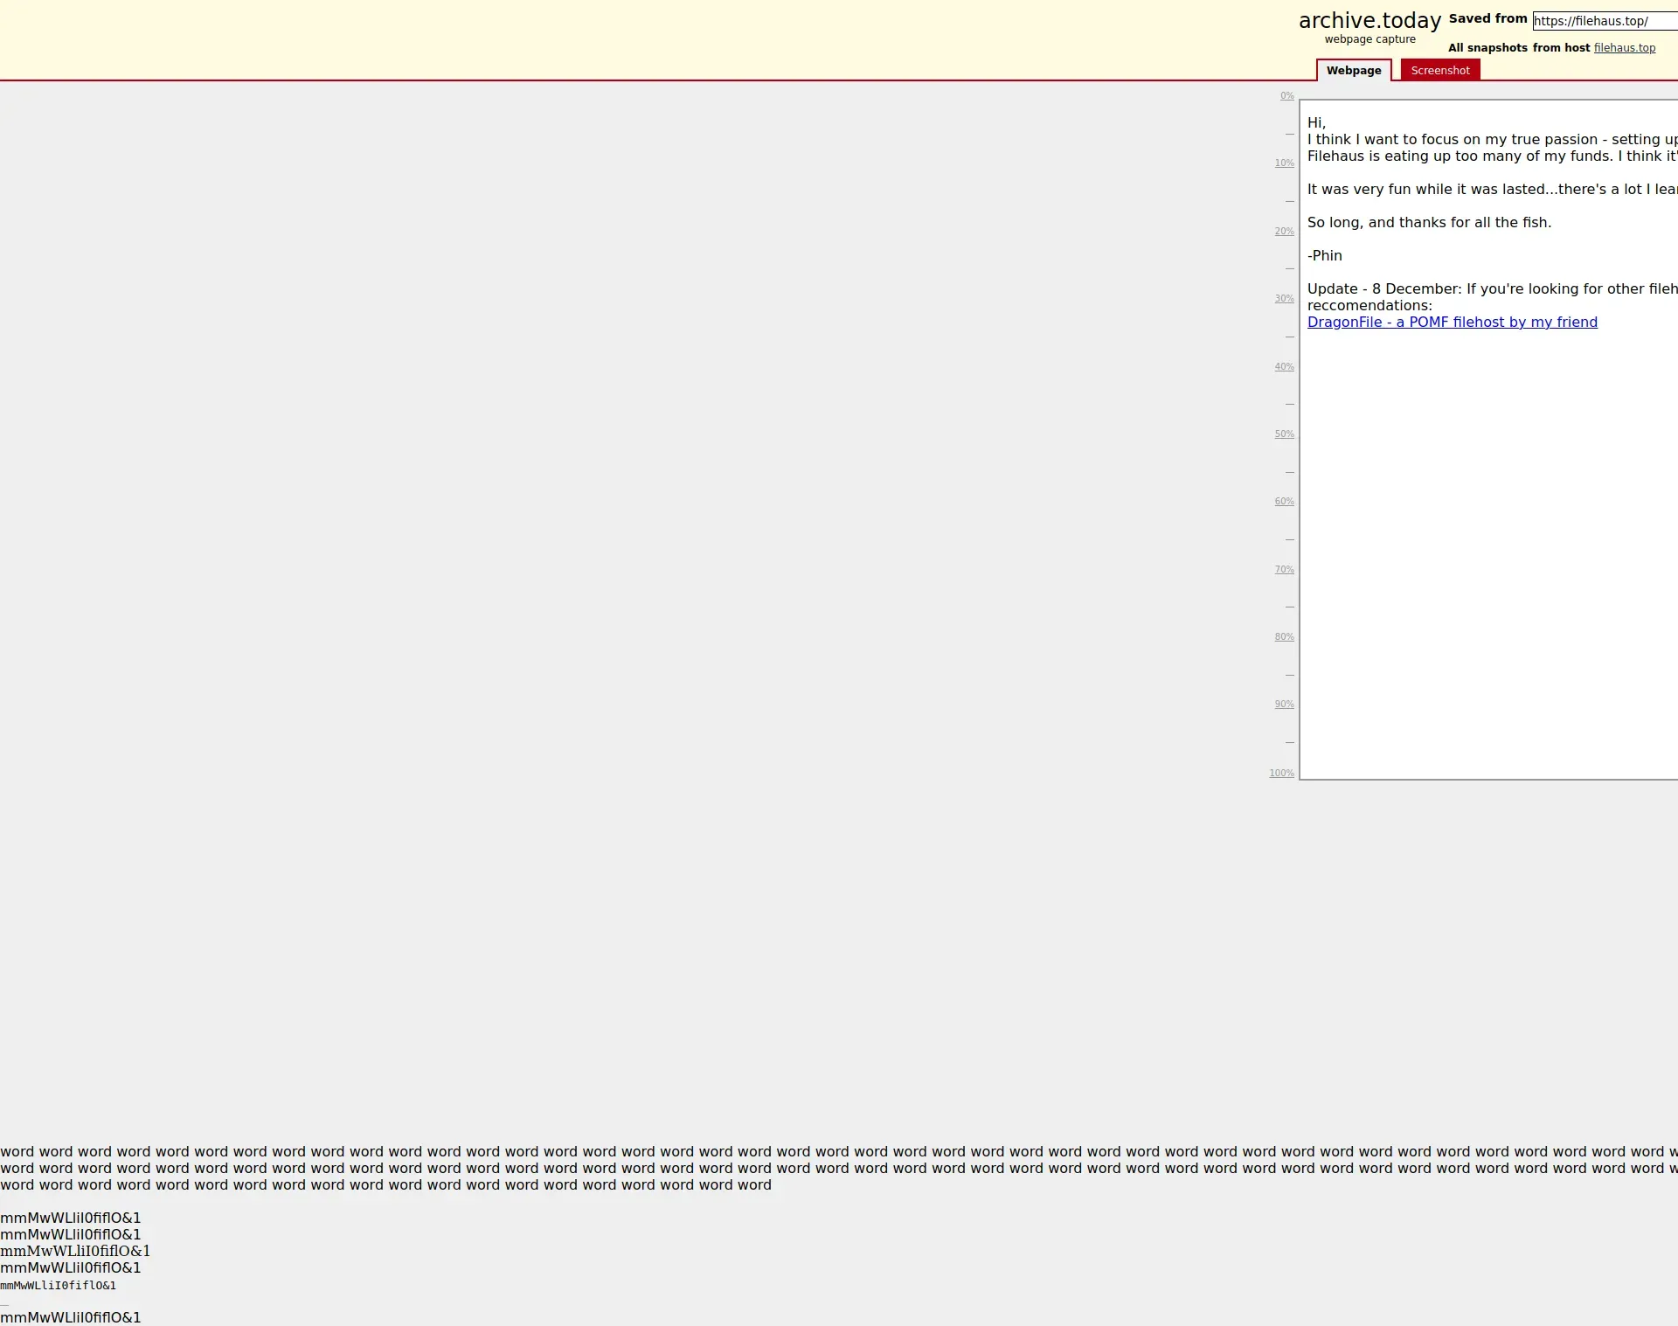1678x1326 pixels.
Task: Click the monospace mmMwWLliI0fiflO&1 sample line
Action: (58, 1286)
